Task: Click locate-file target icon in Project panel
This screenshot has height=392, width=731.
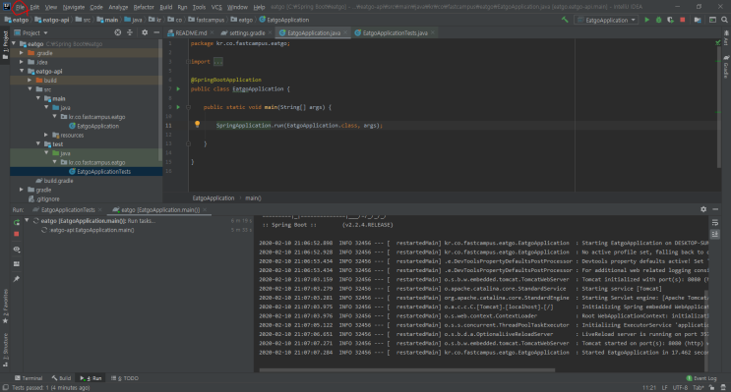Action: pos(118,32)
